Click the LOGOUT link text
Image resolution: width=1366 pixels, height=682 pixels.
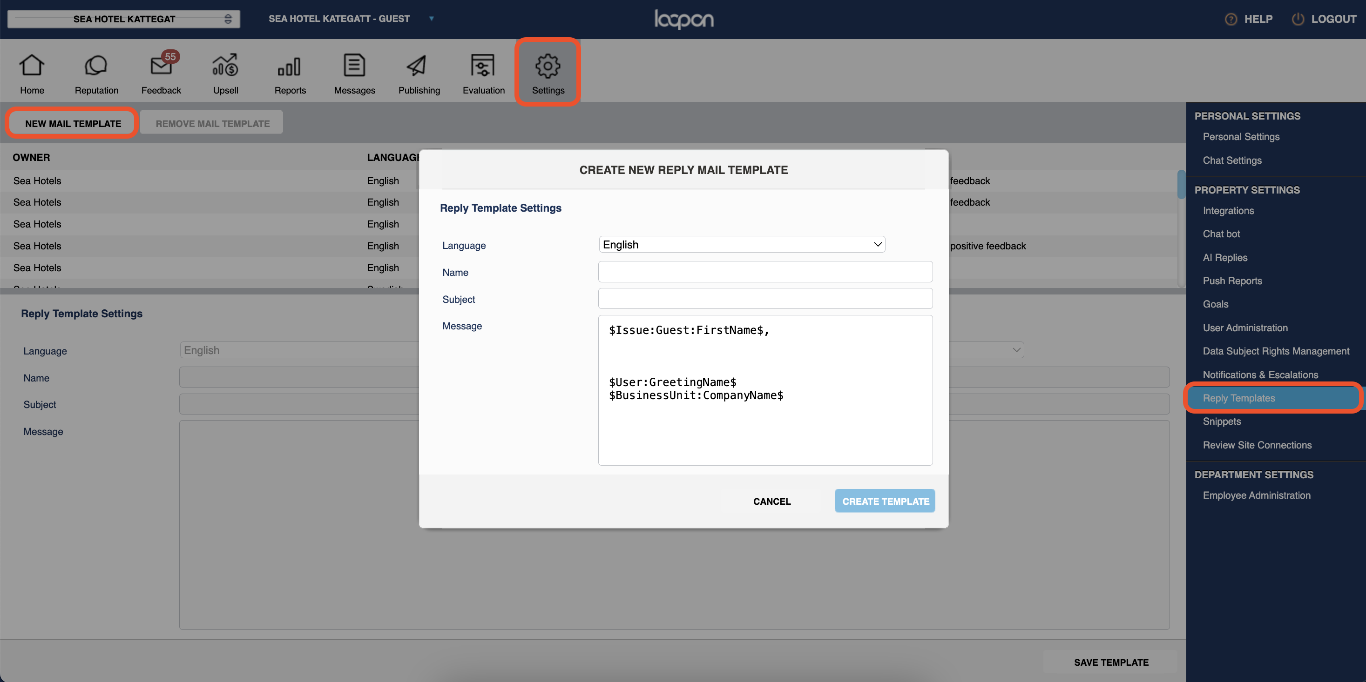point(1334,19)
